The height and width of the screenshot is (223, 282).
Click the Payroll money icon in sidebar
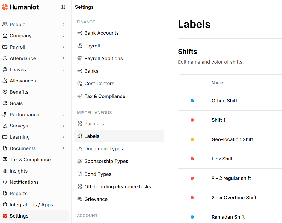(x=5, y=47)
